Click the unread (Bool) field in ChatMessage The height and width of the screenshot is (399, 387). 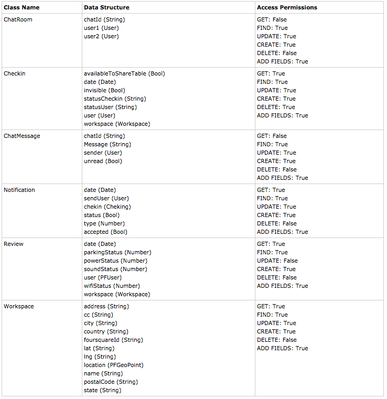point(103,161)
